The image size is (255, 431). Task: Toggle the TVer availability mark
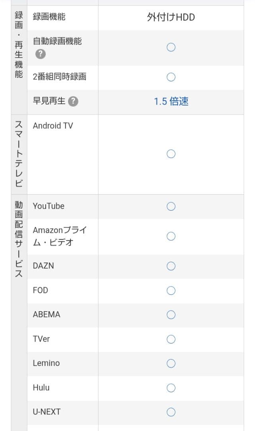171,339
